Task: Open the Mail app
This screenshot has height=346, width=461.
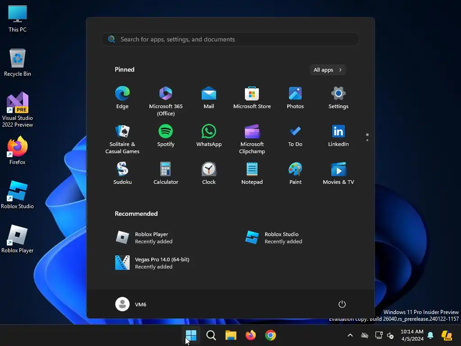Action: coord(209,98)
